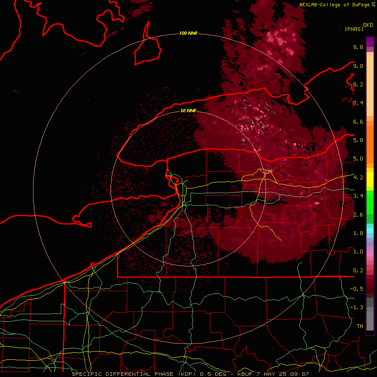Click the 5.0 scale value
This screenshot has height=377, width=377.
coord(358,159)
